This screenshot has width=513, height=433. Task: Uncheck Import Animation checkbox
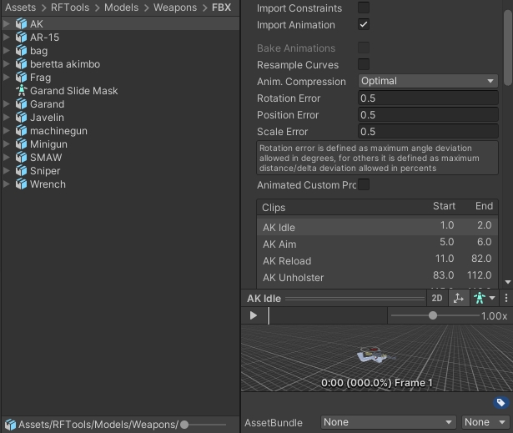tap(364, 24)
